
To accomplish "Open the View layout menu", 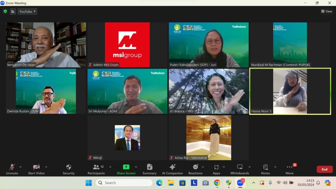I will [x=327, y=11].
